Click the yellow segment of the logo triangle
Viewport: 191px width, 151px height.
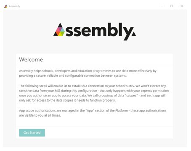(x=60, y=34)
